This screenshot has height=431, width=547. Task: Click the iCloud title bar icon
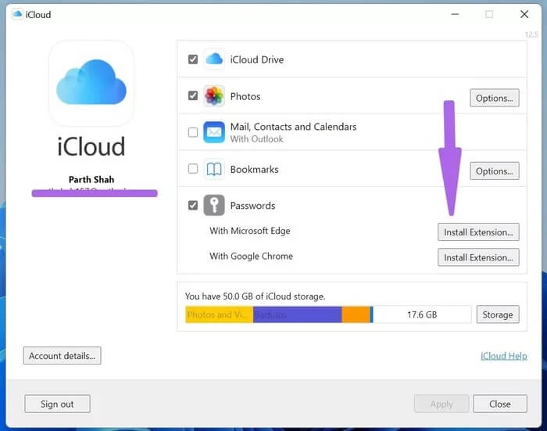point(16,14)
